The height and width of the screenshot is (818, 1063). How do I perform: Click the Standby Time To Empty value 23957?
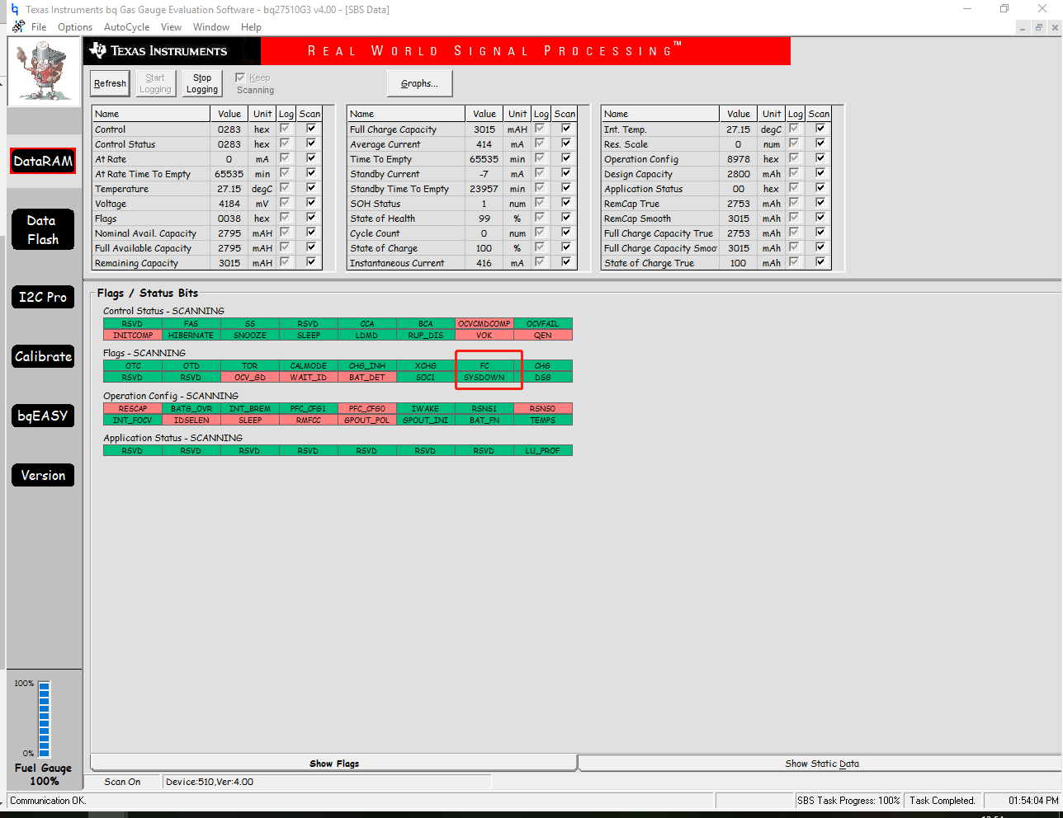pyautogui.click(x=484, y=189)
